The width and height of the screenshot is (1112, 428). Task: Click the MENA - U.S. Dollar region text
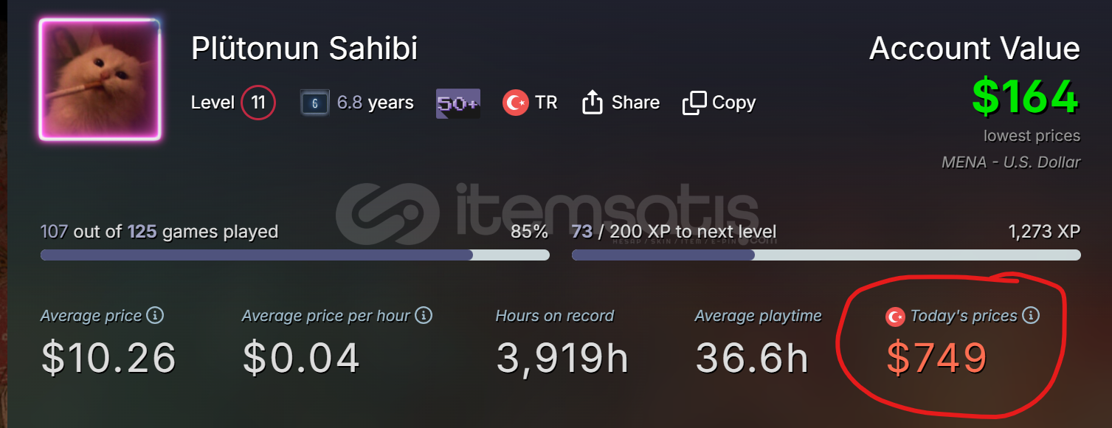1011,162
